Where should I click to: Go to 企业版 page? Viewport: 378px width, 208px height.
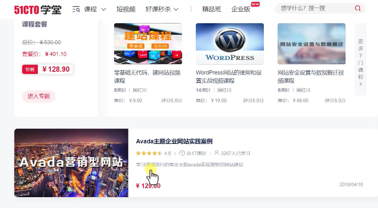coord(241,9)
